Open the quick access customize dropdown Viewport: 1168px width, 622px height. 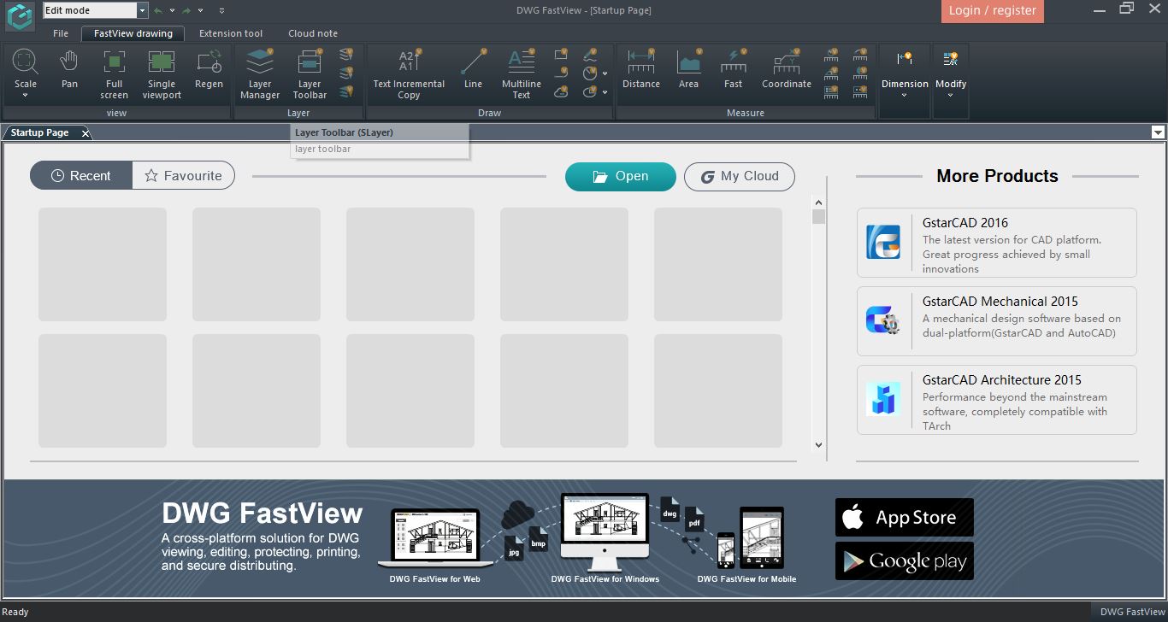tap(221, 10)
